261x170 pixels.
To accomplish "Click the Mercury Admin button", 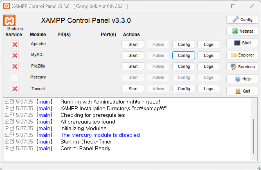I will pos(158,77).
